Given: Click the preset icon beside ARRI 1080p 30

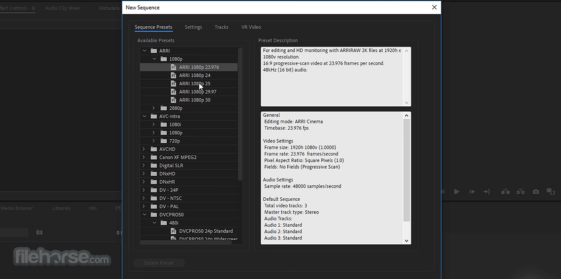Looking at the screenshot, I should point(173,100).
